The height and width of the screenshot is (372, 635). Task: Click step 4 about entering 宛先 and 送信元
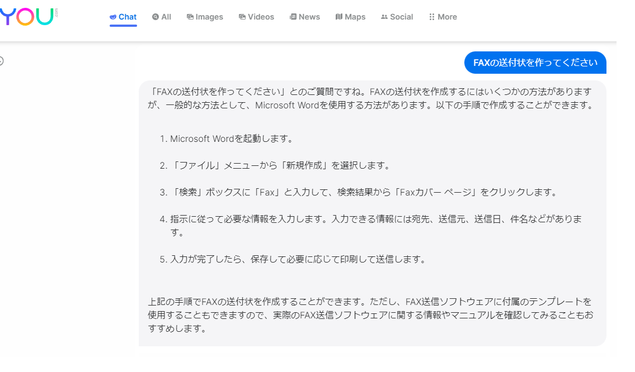pyautogui.click(x=371, y=226)
